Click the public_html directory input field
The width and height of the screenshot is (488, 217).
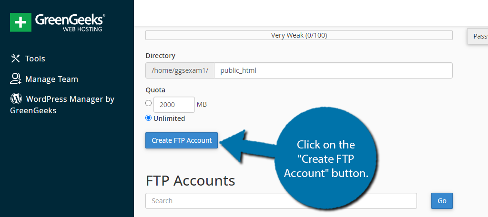pyautogui.click(x=333, y=70)
